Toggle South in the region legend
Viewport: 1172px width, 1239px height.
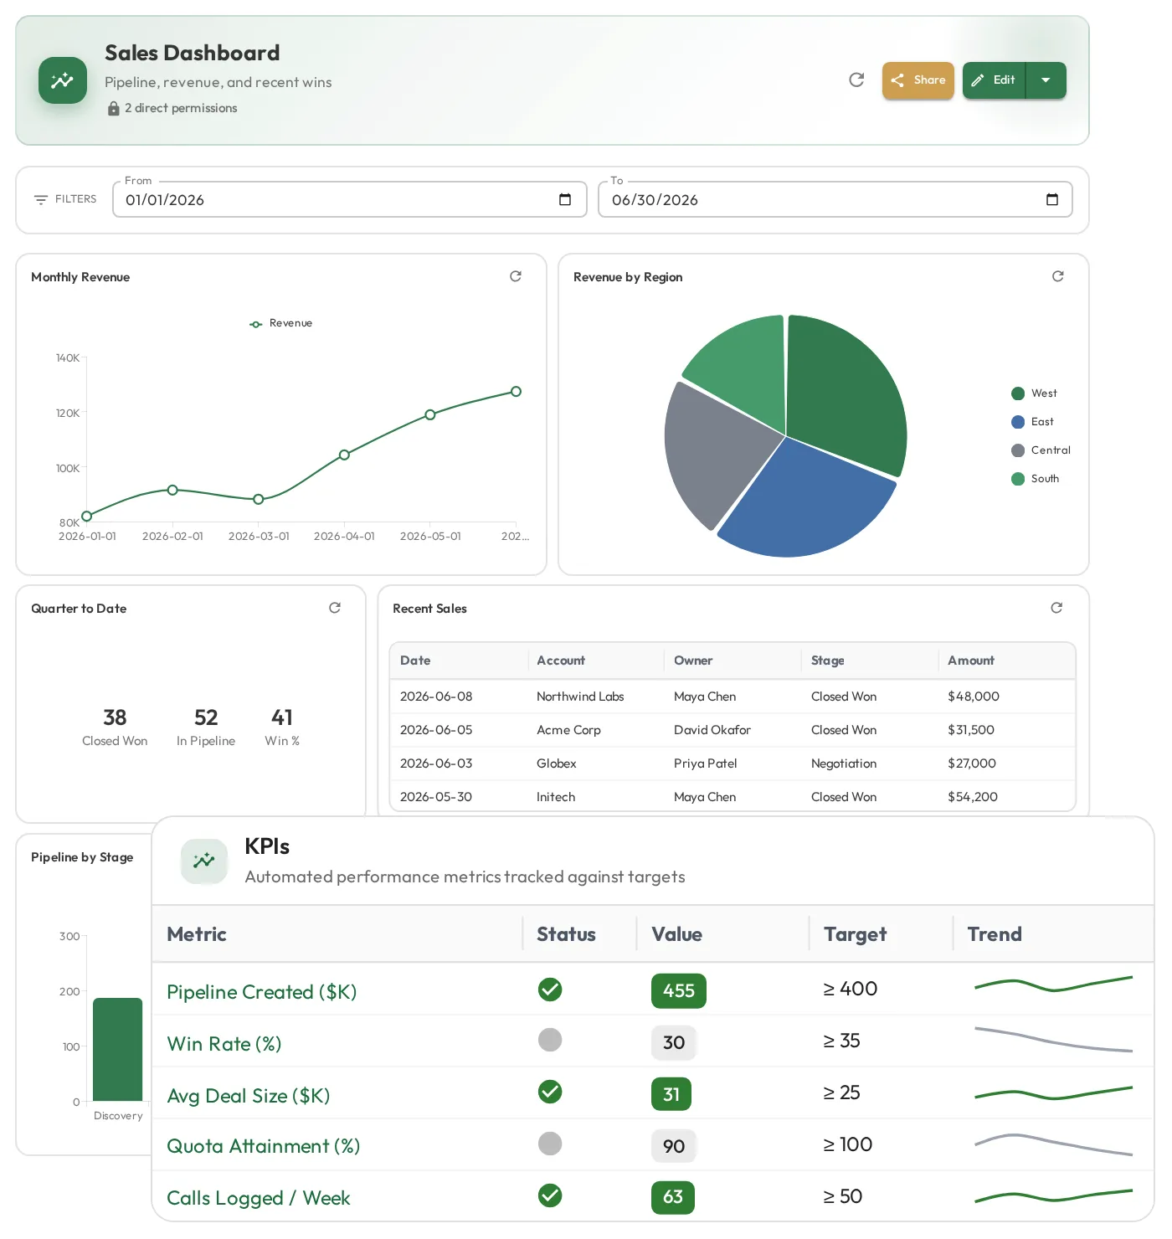tap(1036, 479)
